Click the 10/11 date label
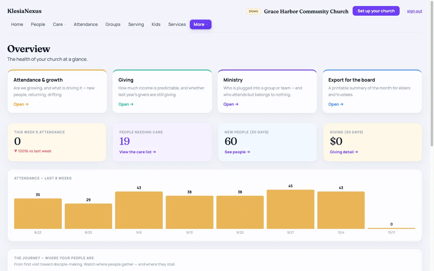The image size is (434, 271). tap(392, 233)
